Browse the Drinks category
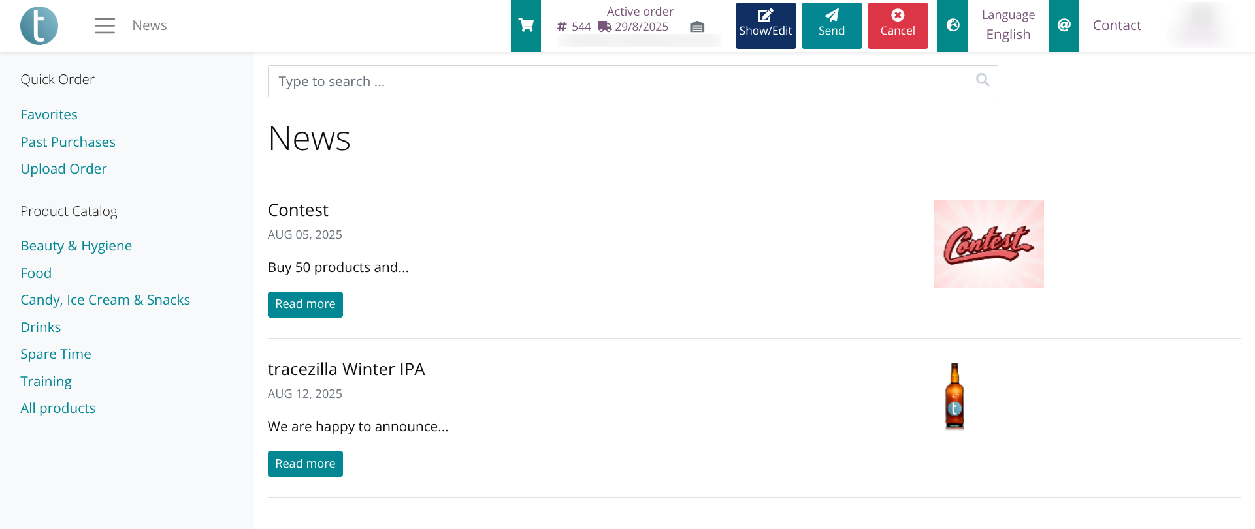The height and width of the screenshot is (529, 1255). 41,327
